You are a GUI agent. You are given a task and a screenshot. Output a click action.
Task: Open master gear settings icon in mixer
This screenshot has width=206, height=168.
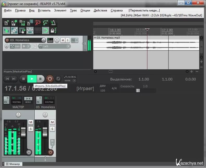point(29,152)
